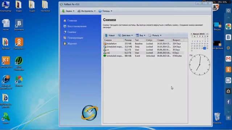Open the Аудио folder on desktop
Viewport: 232px width, 130px height.
(x=32, y=6)
